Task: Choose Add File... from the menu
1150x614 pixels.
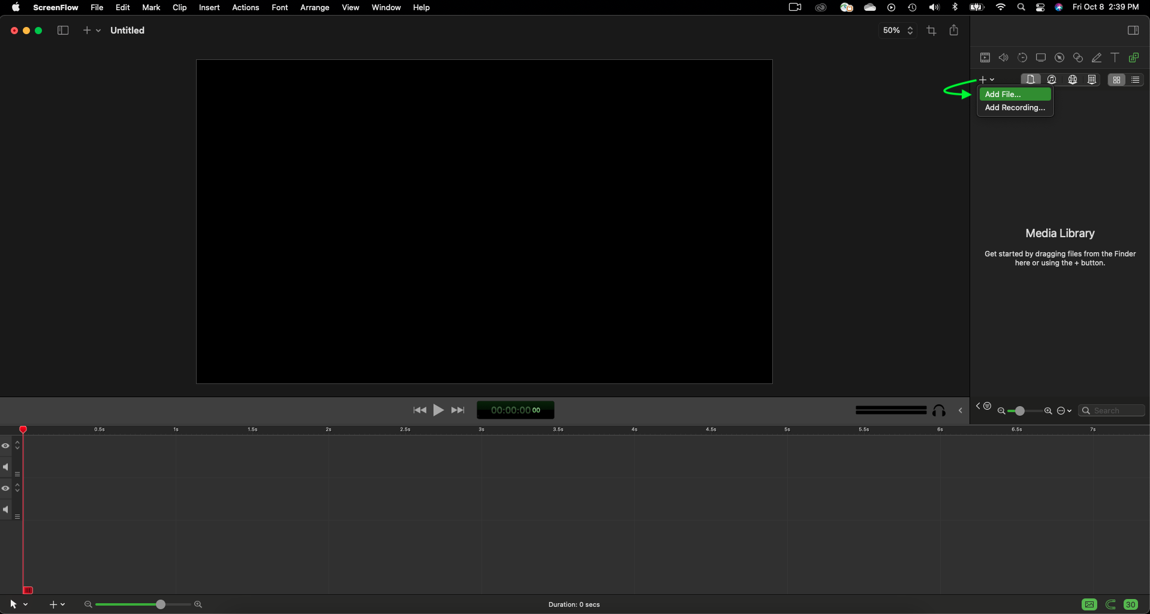Action: pyautogui.click(x=1015, y=94)
